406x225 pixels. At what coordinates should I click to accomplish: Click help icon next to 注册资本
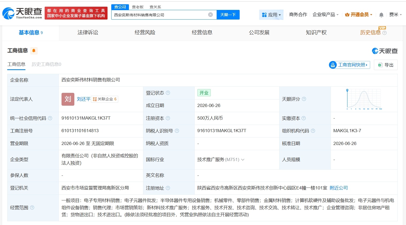168,118
